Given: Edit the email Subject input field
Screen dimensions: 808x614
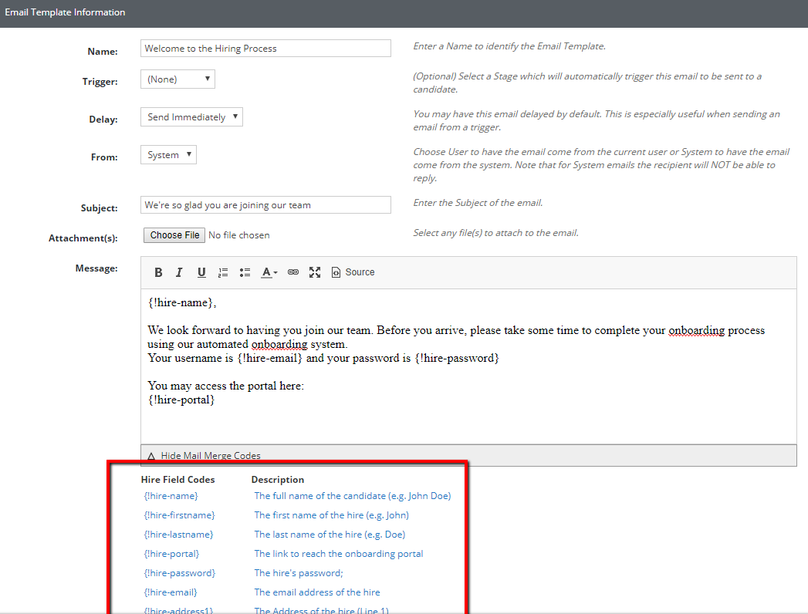Looking at the screenshot, I should (265, 204).
